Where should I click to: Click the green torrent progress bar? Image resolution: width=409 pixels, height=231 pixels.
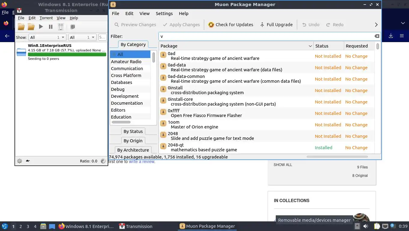tap(67, 54)
